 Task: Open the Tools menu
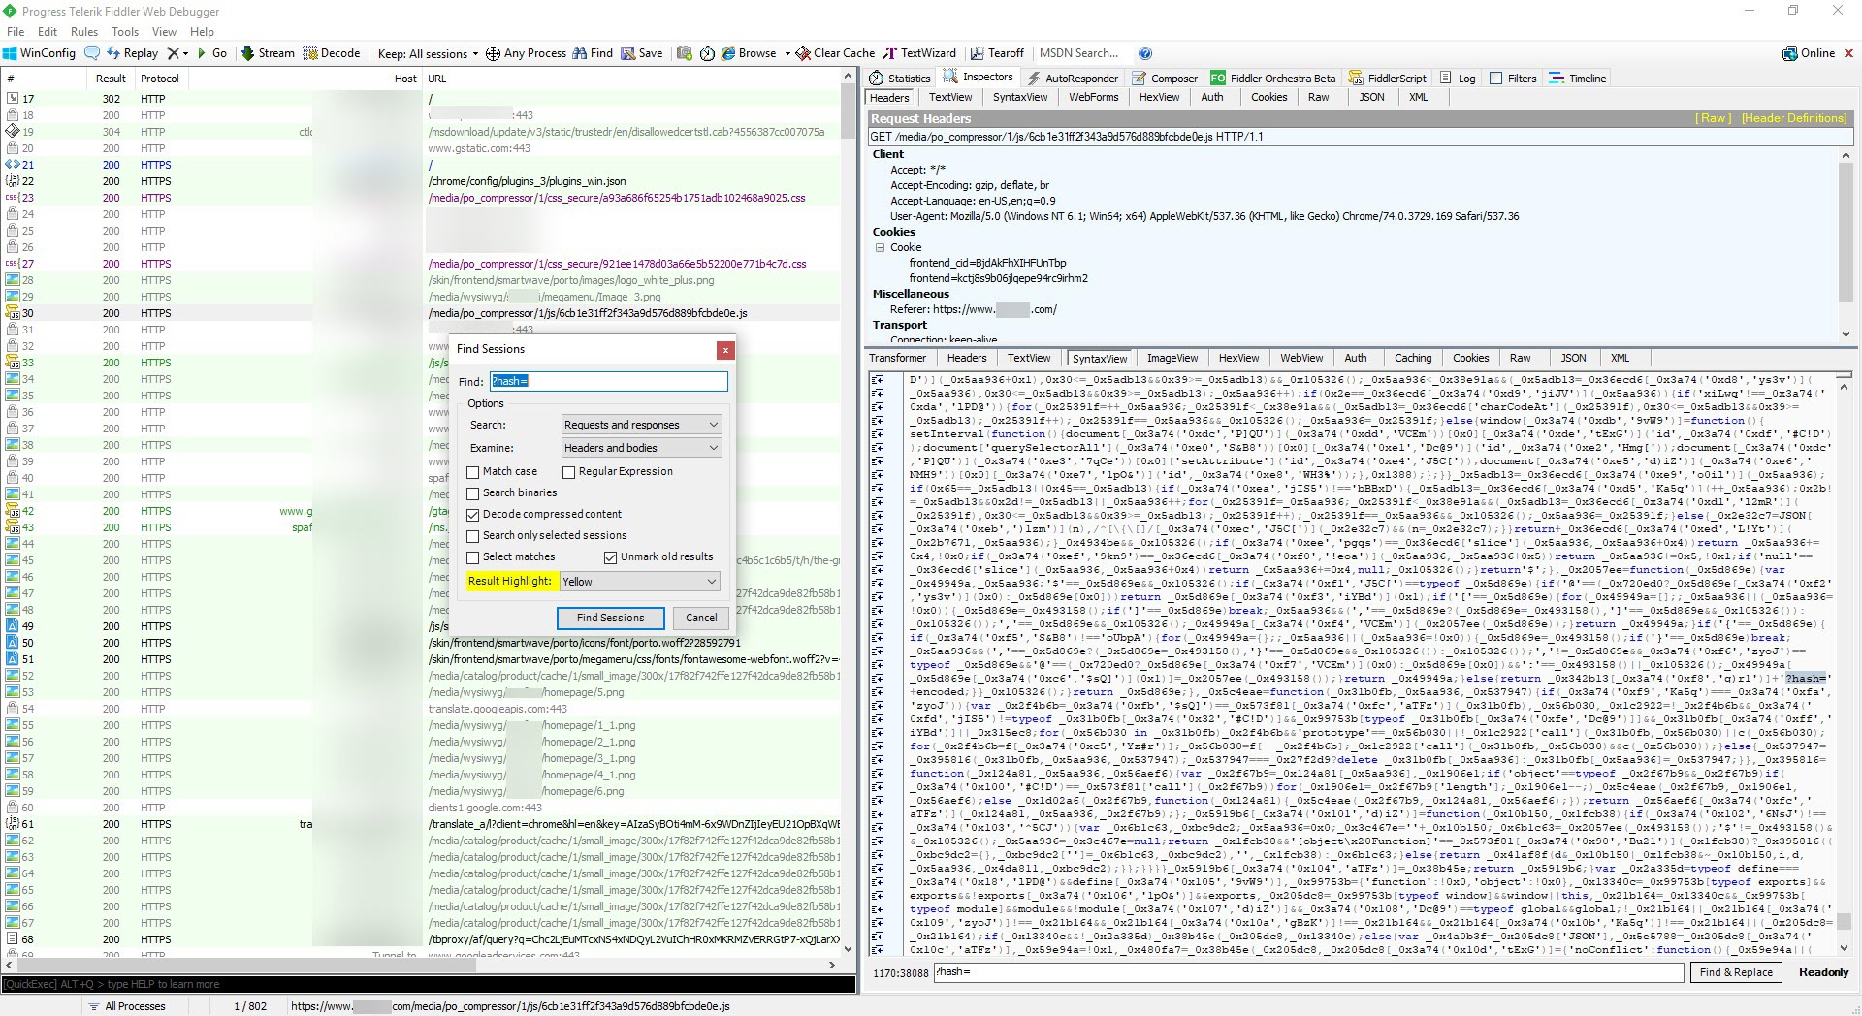click(x=125, y=32)
